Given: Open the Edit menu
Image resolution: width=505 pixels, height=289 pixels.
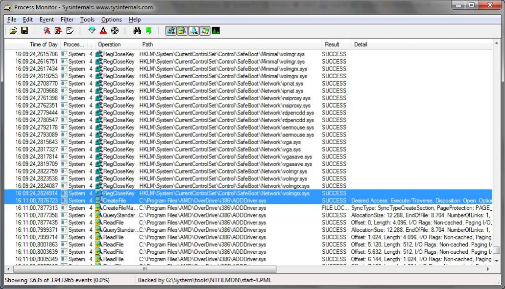Looking at the screenshot, I should (x=28, y=20).
